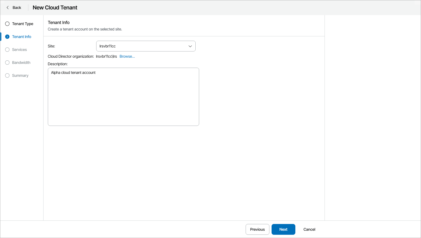Screen dimensions: 421x238
Task: Click the Back arrow icon
Action: click(8, 8)
